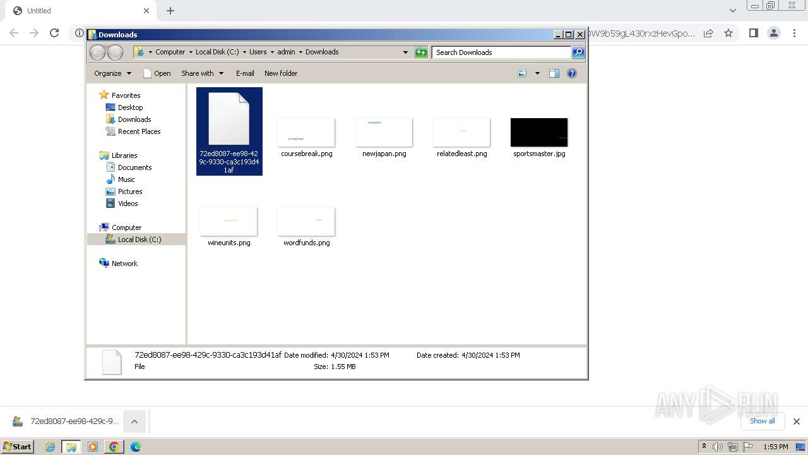Open a new Chrome tab
The image size is (808, 455).
pyautogui.click(x=170, y=11)
